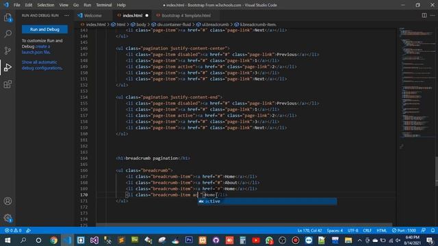The width and height of the screenshot is (438, 246).
Task: Open Chrome from the taskbar
Action: pyautogui.click(x=53, y=240)
